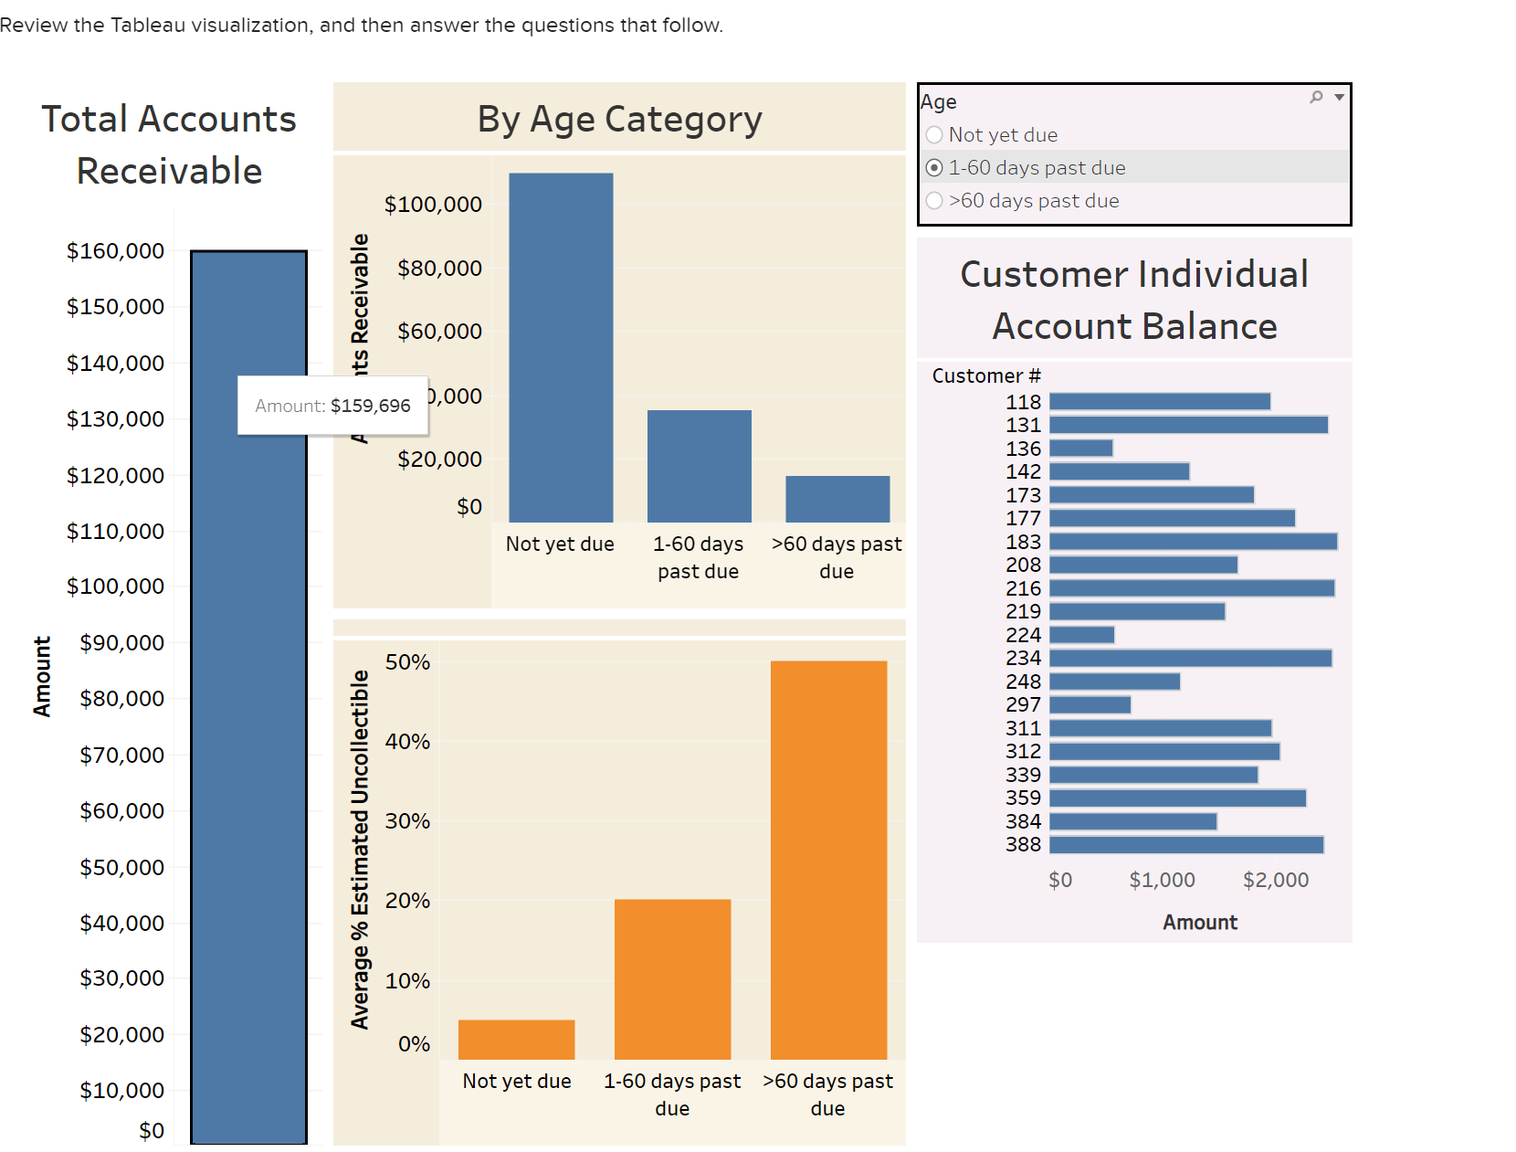Click the Age filter panel header label
This screenshot has width=1516, height=1152.
(x=937, y=101)
